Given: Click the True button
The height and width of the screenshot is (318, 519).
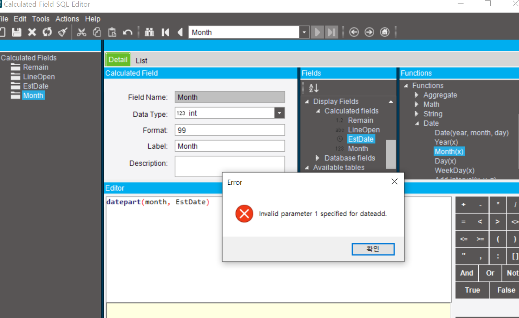Looking at the screenshot, I should click(472, 290).
